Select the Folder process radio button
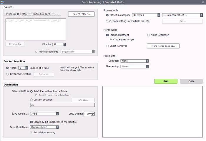 (x=18, y=14)
